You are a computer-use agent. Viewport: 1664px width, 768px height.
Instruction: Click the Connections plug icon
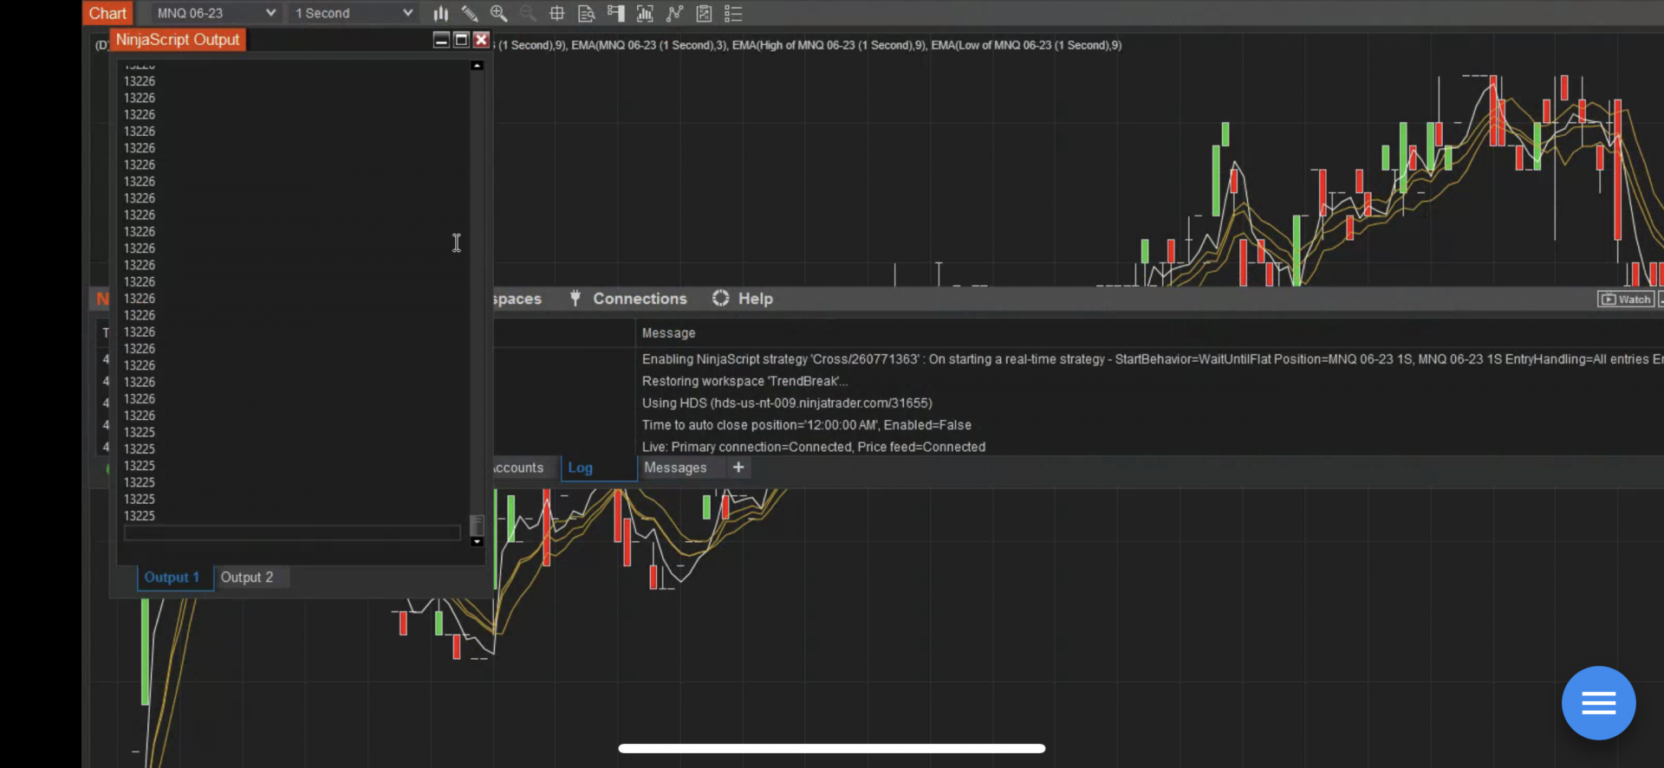tap(575, 298)
